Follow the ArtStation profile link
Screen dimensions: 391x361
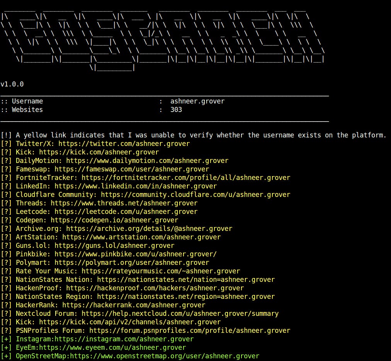pyautogui.click(x=142, y=237)
